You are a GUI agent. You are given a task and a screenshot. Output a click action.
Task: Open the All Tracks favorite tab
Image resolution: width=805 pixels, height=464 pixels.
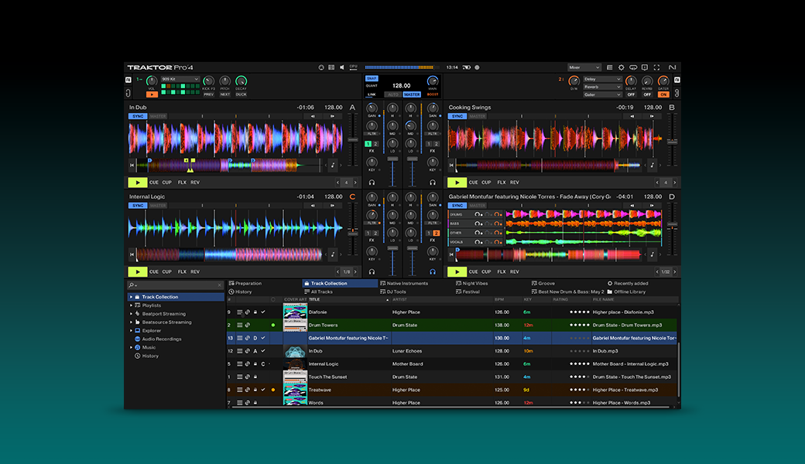[318, 292]
